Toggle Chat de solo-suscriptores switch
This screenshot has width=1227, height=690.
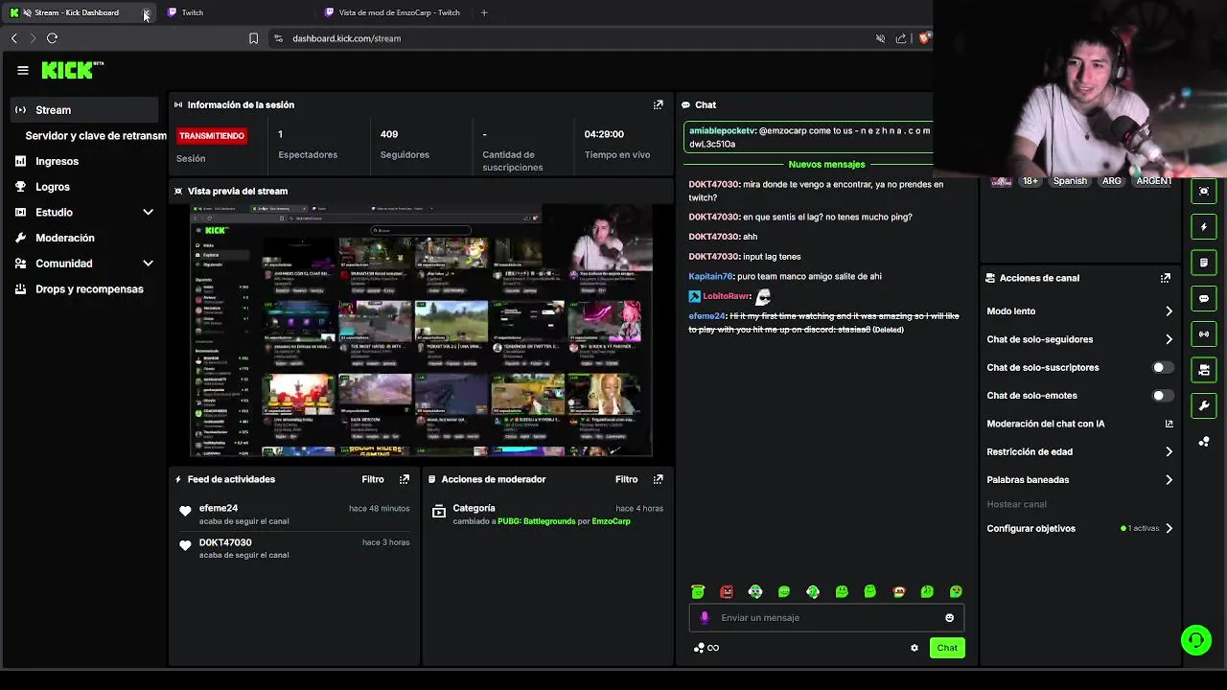click(1161, 367)
